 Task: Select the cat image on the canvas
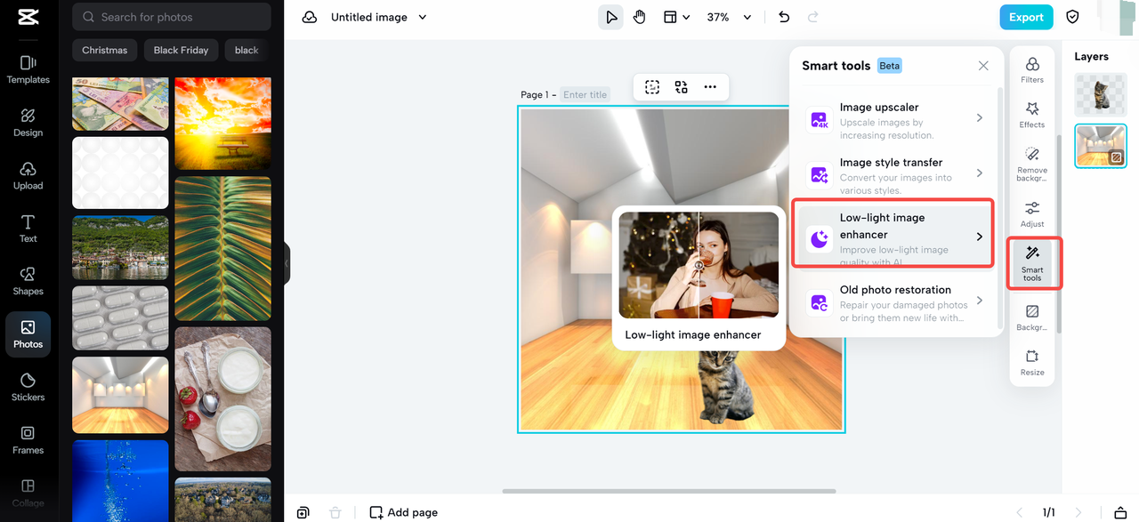[725, 388]
